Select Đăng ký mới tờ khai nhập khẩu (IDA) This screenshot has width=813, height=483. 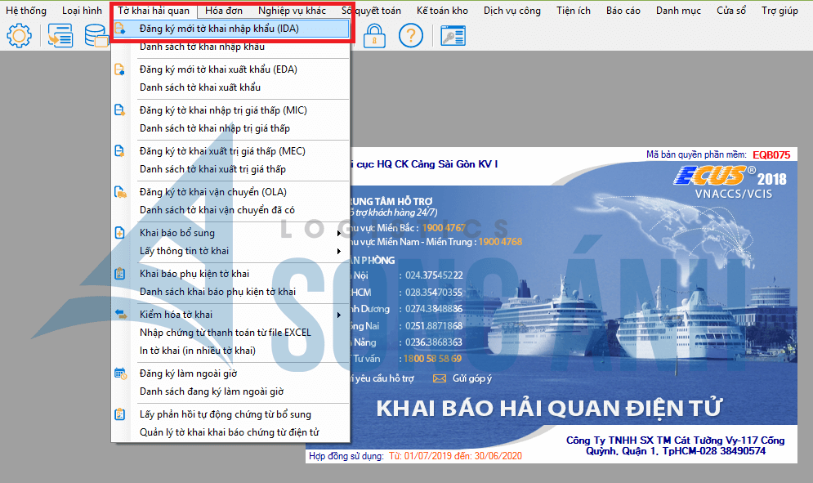pos(219,29)
